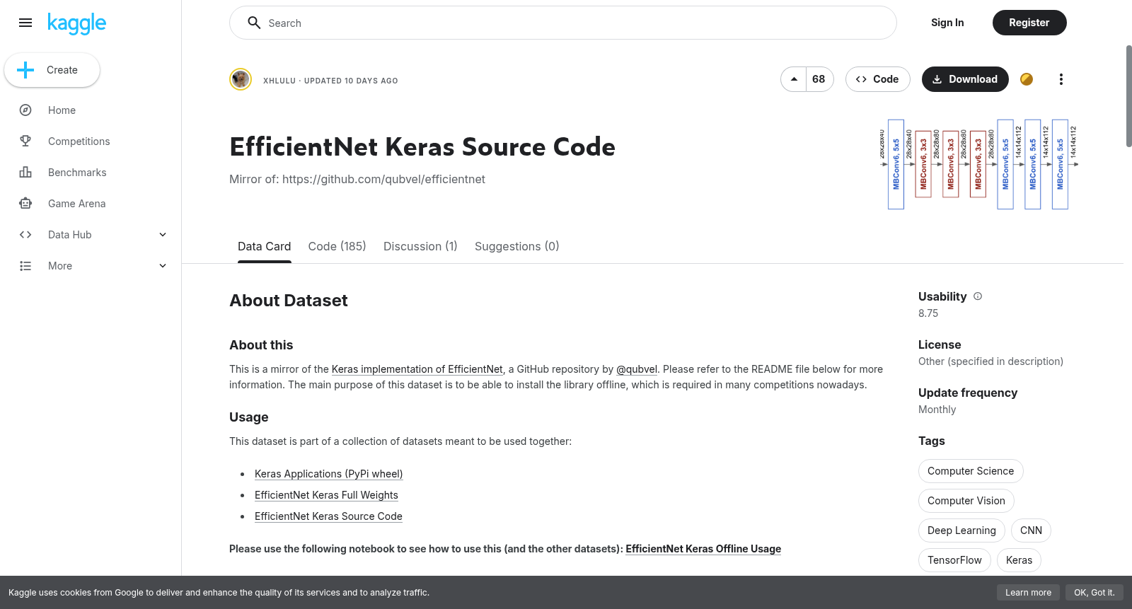Click into the Search field
1132x609 pixels.
[x=563, y=23]
